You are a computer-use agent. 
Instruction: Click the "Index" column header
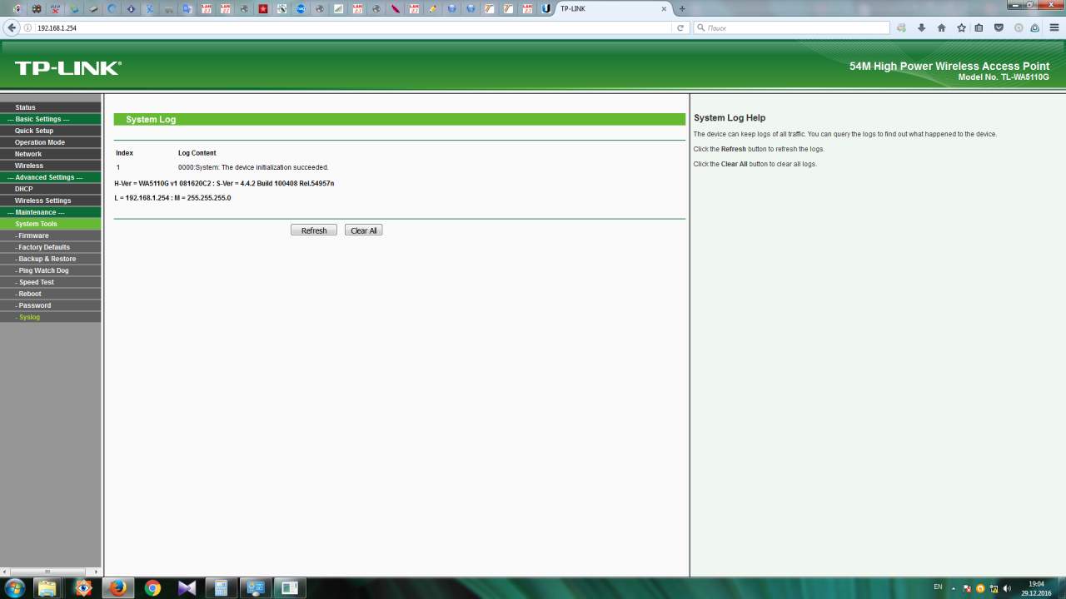click(x=124, y=153)
